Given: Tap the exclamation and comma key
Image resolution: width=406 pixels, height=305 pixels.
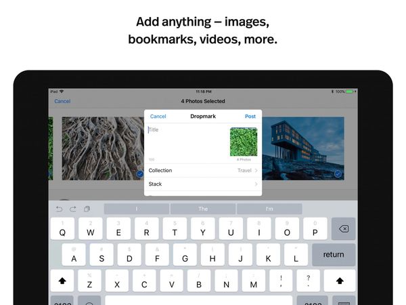Looking at the screenshot, I should click(x=281, y=281).
